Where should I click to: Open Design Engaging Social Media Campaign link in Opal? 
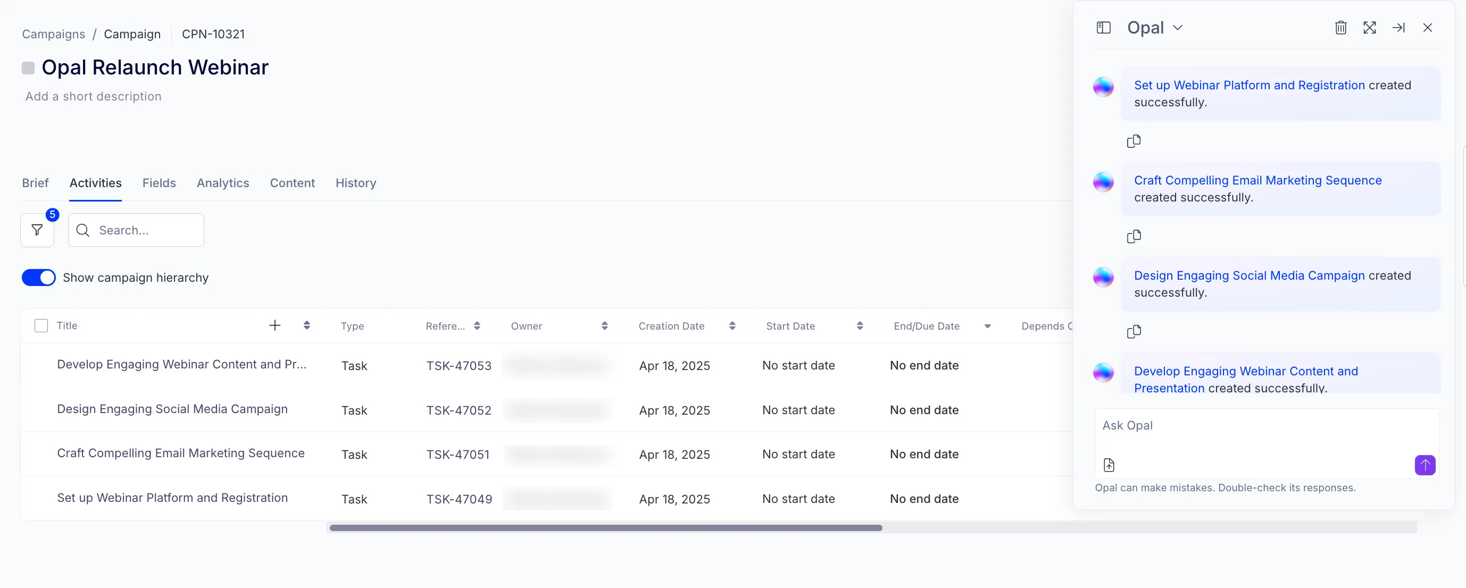[1249, 276]
